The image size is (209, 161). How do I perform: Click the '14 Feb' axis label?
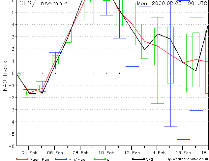(x=158, y=153)
